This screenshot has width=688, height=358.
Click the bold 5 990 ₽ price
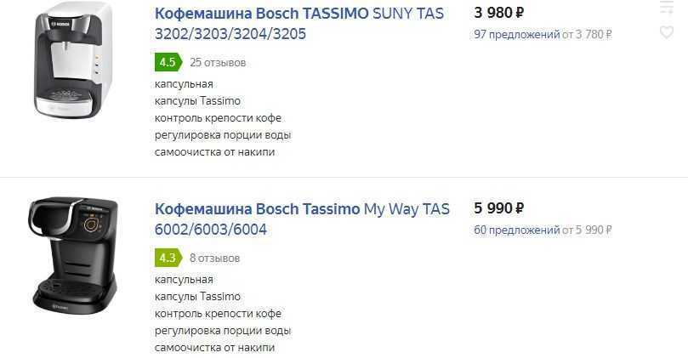pyautogui.click(x=499, y=208)
